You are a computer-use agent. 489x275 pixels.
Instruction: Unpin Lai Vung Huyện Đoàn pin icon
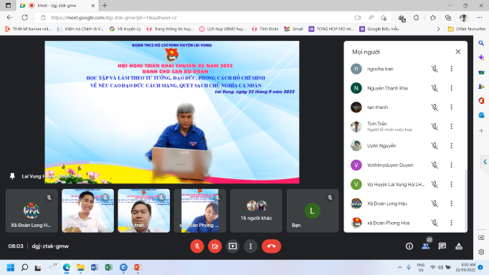coord(12,176)
